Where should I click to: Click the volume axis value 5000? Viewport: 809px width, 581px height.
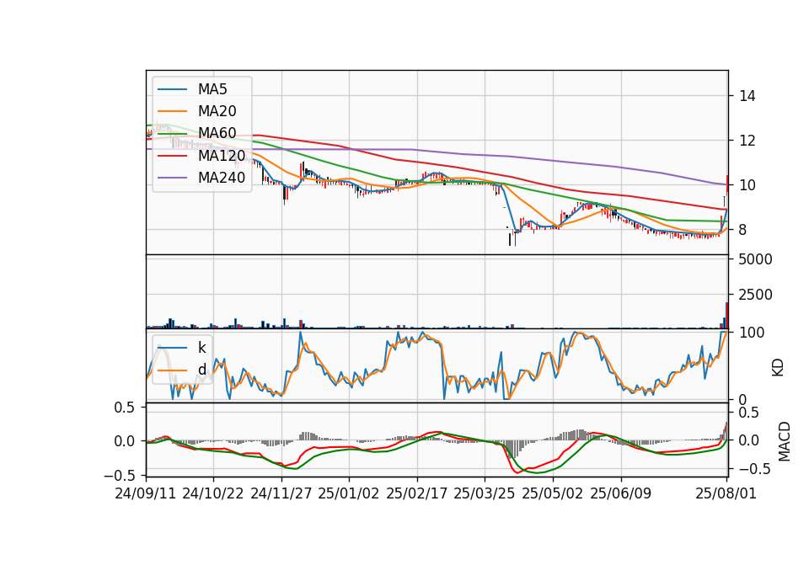pos(755,259)
